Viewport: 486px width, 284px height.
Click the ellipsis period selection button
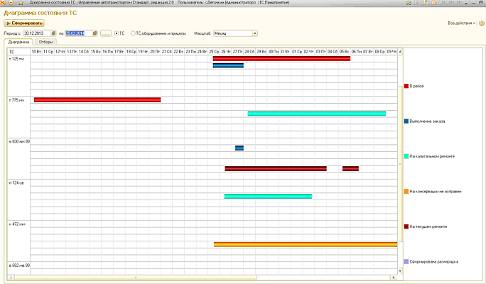[106, 33]
